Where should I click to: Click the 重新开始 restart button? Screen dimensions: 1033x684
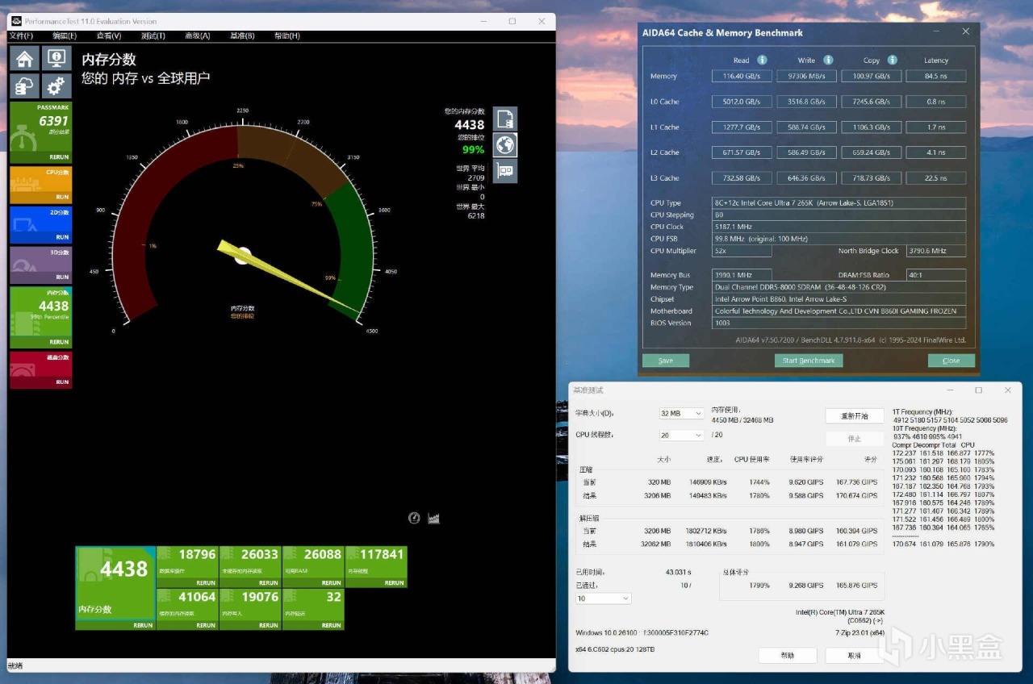[x=854, y=416]
